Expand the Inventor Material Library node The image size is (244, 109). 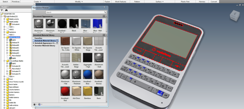pos(33,46)
